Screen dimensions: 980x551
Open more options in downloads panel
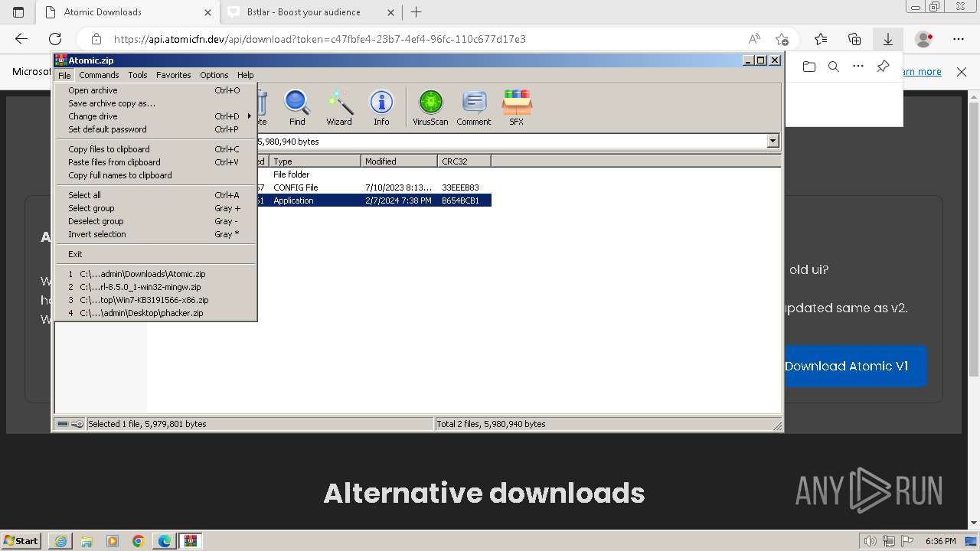(x=858, y=67)
